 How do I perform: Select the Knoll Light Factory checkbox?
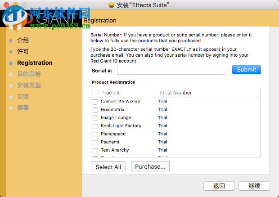[95, 126]
